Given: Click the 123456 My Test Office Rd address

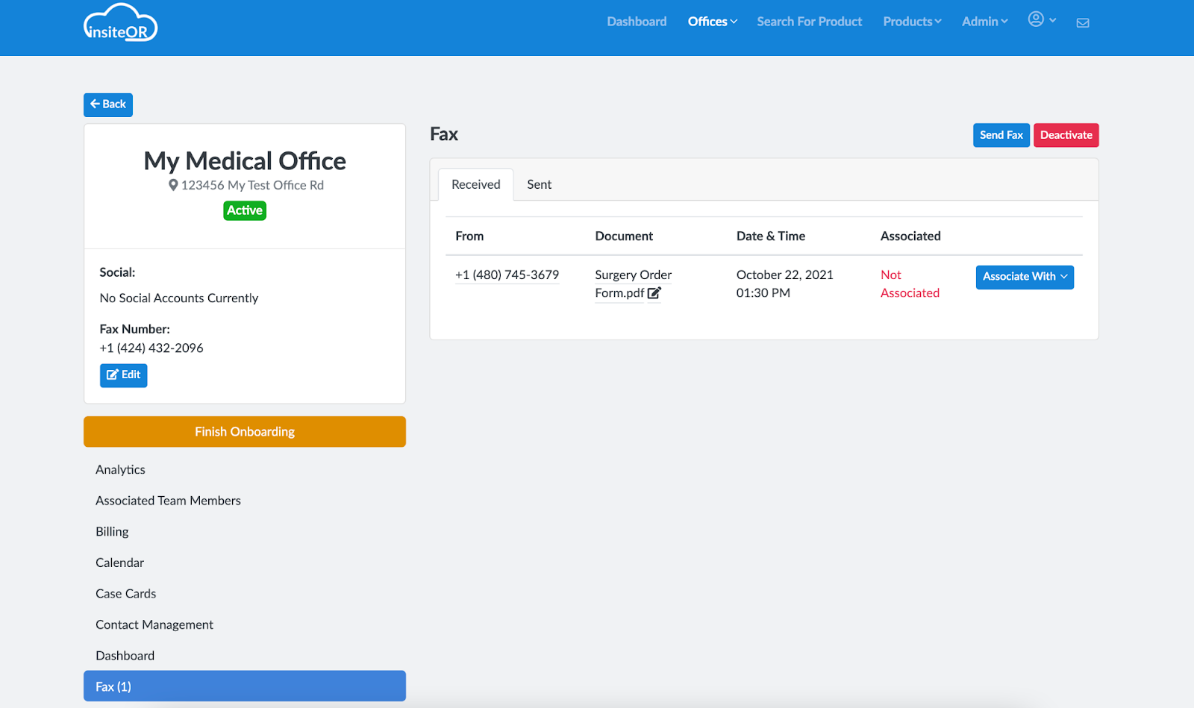Looking at the screenshot, I should click(252, 185).
